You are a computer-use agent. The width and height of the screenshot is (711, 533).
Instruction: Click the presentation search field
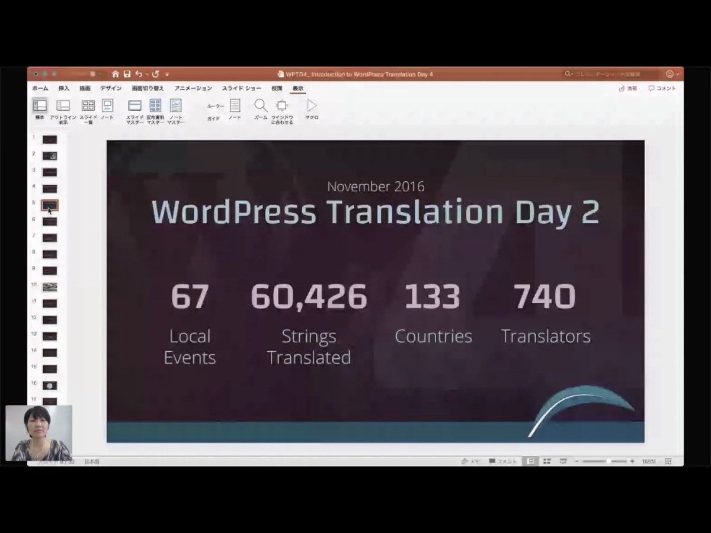point(611,74)
